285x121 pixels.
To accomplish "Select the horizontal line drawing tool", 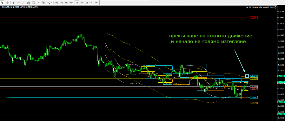I will click(x=18, y=3).
